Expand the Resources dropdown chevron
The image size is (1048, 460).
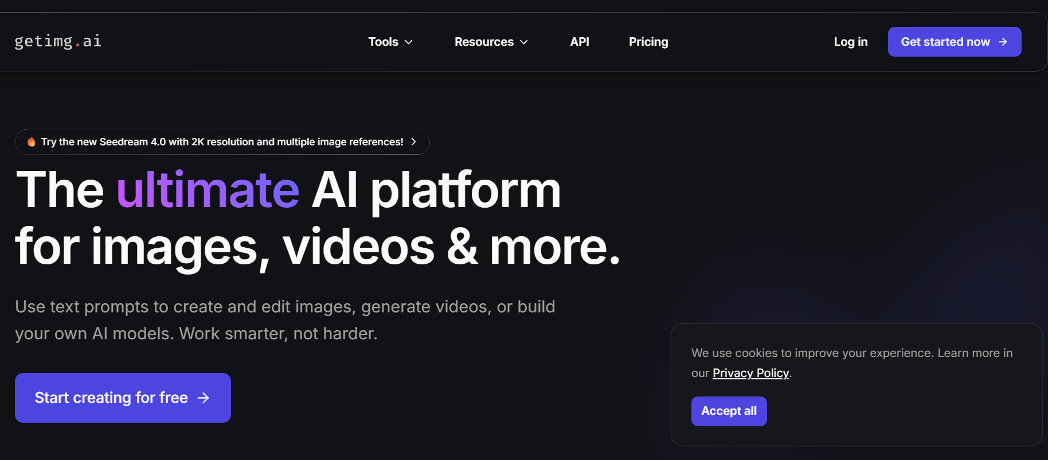524,42
